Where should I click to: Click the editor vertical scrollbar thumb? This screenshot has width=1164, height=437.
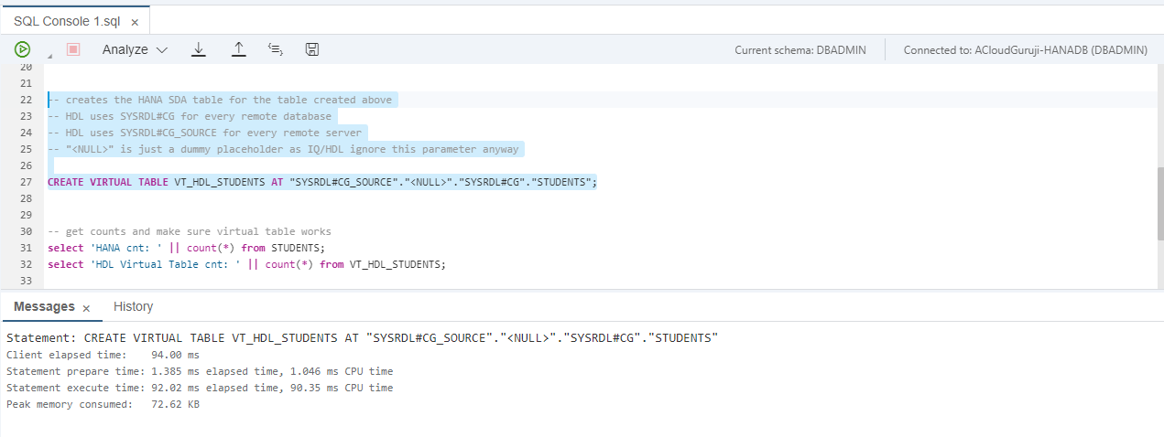[x=1159, y=202]
